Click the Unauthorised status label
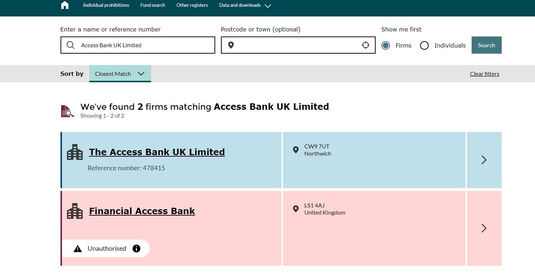This screenshot has width=535, height=275. tap(107, 249)
